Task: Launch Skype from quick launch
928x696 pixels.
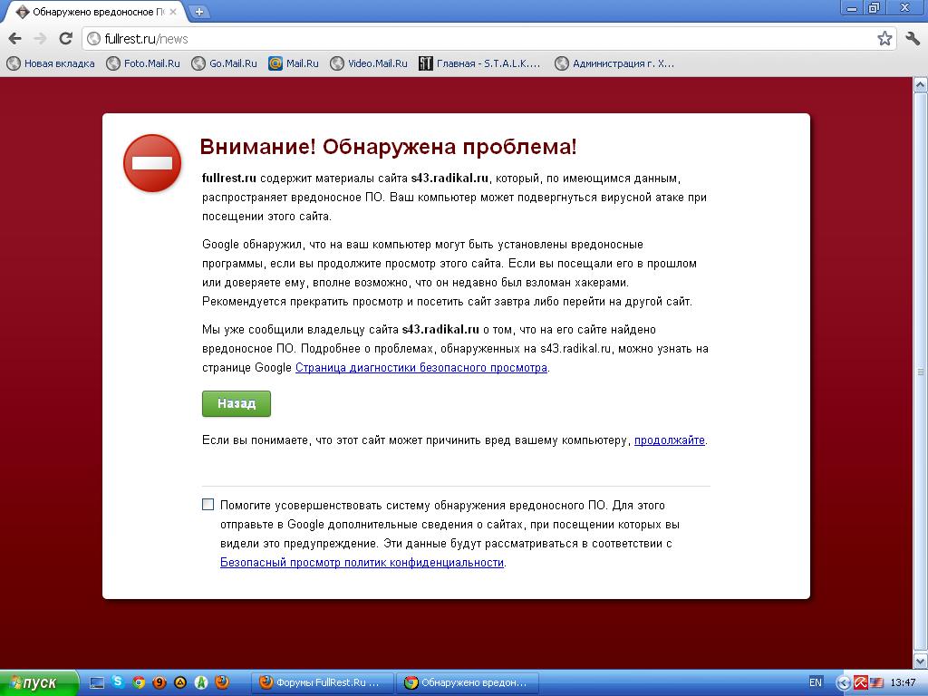Action: point(118,681)
